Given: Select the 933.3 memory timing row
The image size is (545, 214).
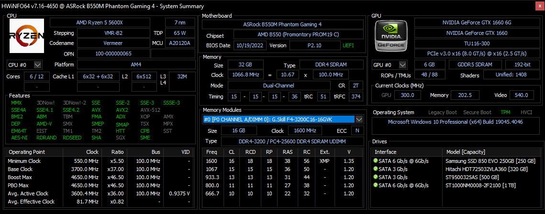Looking at the screenshot, I should point(283,177).
